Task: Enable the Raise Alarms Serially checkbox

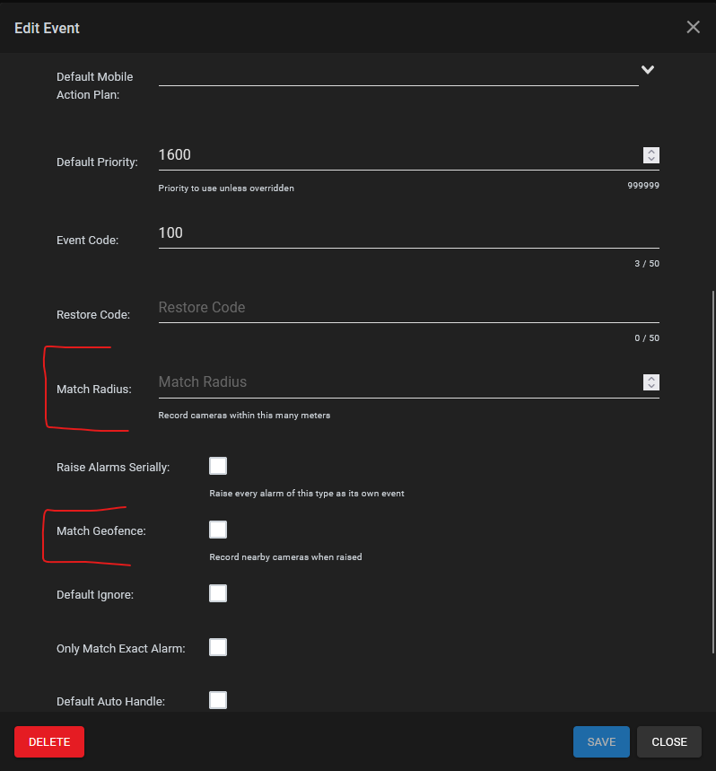Action: (218, 466)
